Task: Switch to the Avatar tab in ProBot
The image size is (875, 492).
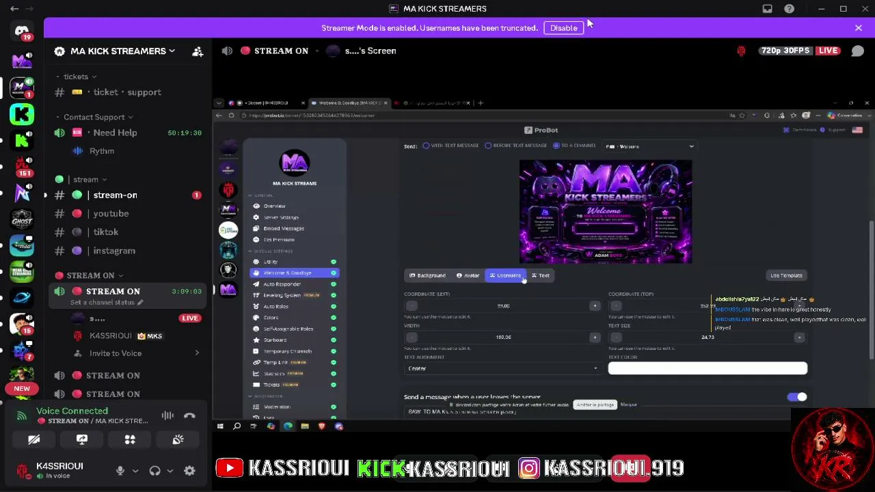Action: coord(468,275)
